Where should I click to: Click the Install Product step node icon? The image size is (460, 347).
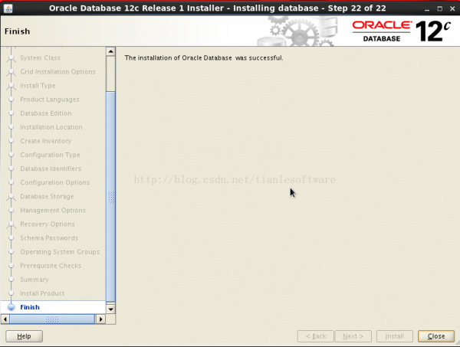pos(11,293)
